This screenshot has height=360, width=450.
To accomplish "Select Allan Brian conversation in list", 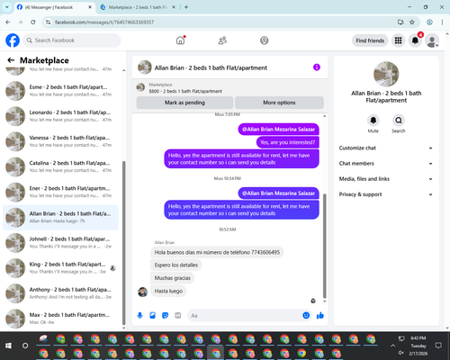I will (x=60, y=217).
